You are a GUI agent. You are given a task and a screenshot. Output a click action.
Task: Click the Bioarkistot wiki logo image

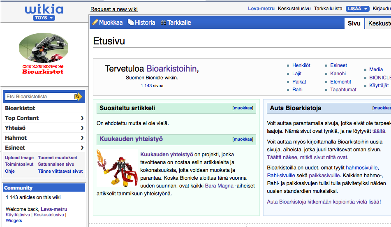pos(44,53)
